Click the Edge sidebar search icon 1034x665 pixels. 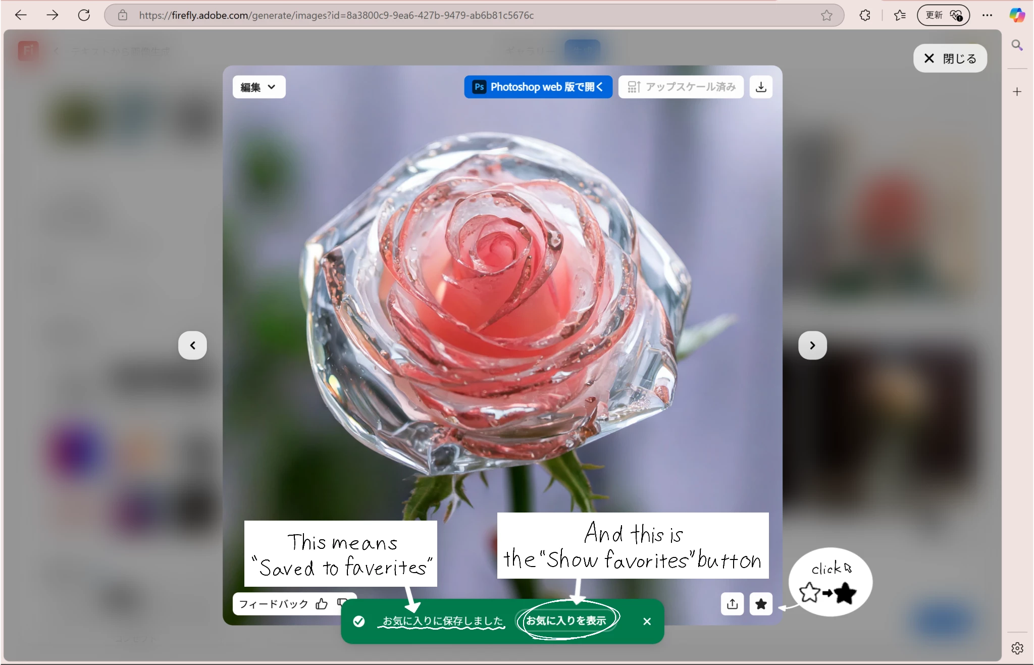pos(1017,45)
